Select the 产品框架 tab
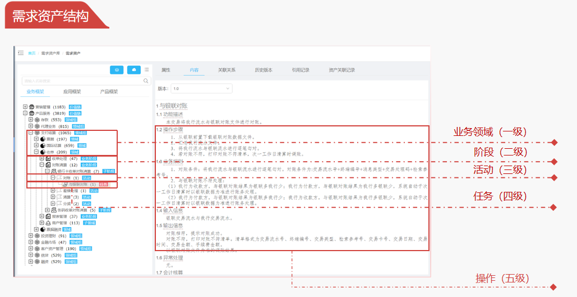 (109, 91)
